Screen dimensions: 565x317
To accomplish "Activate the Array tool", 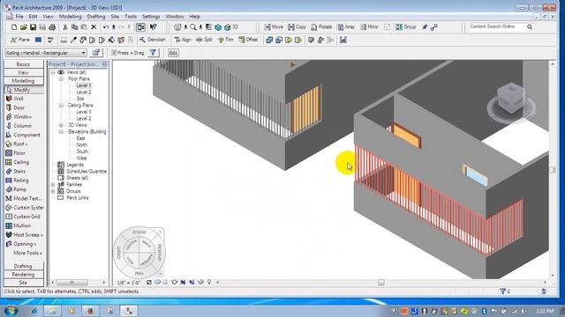I will point(346,27).
